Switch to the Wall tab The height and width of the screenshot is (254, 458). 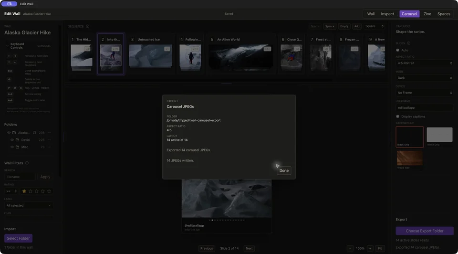(x=371, y=14)
